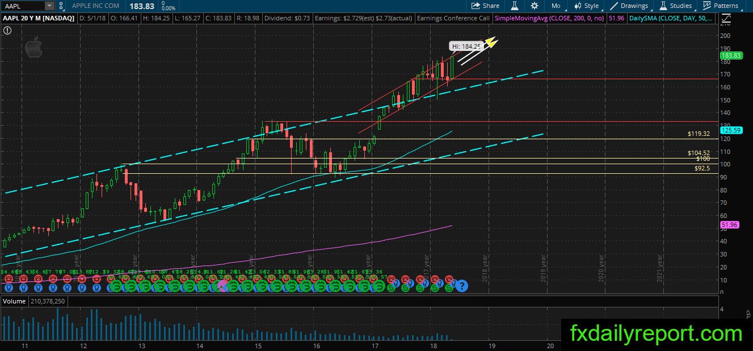Screen dimensions: 753x351
Task: Click the cyan 125.59 moving average tag
Action: (731, 130)
